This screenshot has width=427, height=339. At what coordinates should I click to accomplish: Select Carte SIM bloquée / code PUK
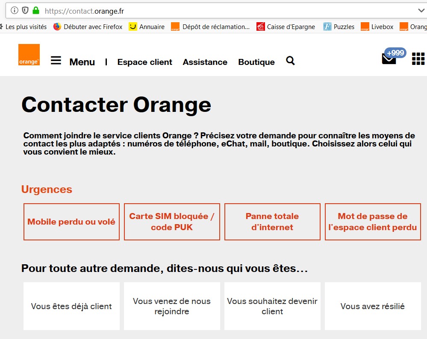(172, 222)
